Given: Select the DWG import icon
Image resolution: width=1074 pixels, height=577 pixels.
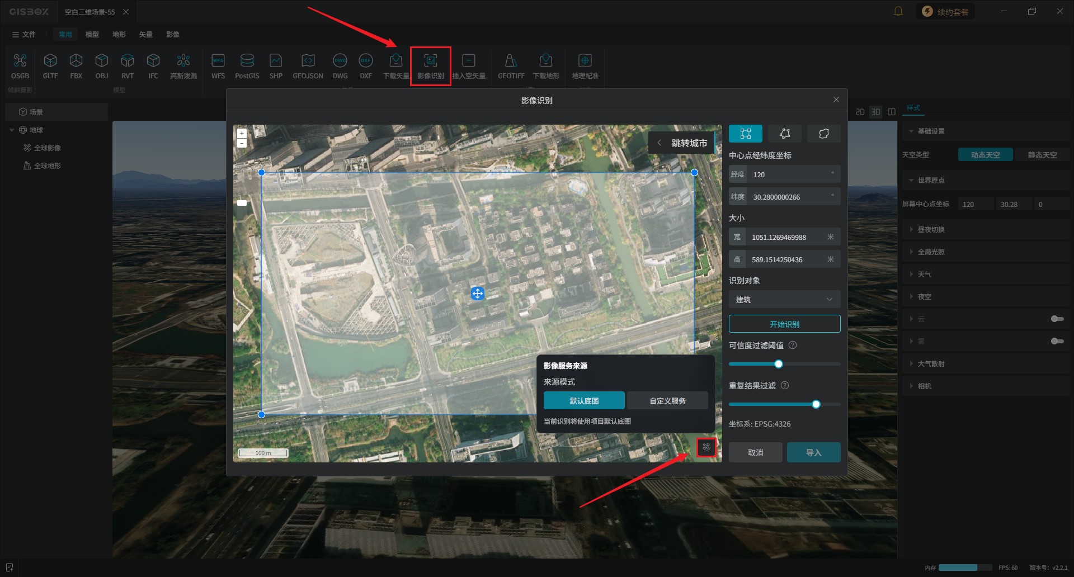Looking at the screenshot, I should click(340, 66).
